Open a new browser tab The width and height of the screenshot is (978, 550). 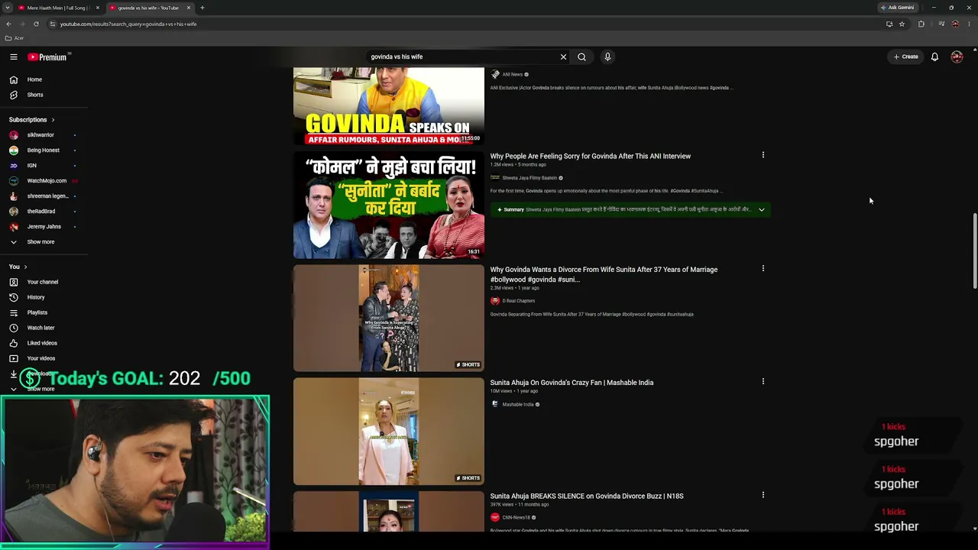(x=202, y=8)
